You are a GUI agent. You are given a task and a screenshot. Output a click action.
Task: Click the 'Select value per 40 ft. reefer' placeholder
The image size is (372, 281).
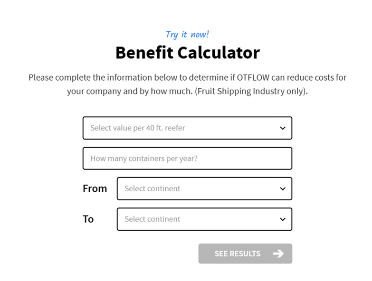138,128
